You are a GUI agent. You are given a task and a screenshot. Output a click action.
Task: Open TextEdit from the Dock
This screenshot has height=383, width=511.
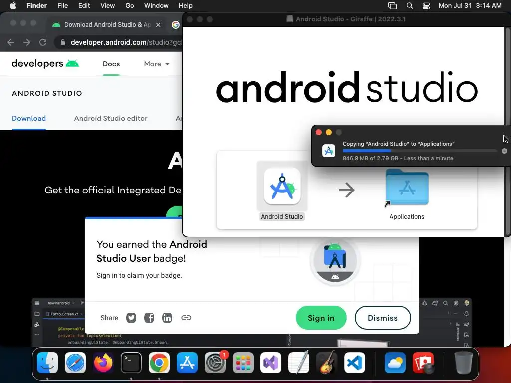tap(299, 363)
